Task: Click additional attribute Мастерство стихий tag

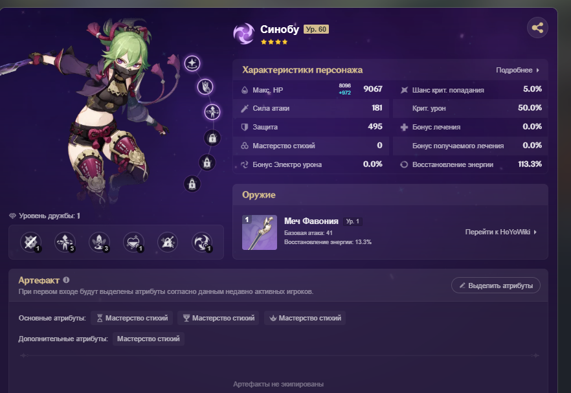Action: (x=148, y=339)
